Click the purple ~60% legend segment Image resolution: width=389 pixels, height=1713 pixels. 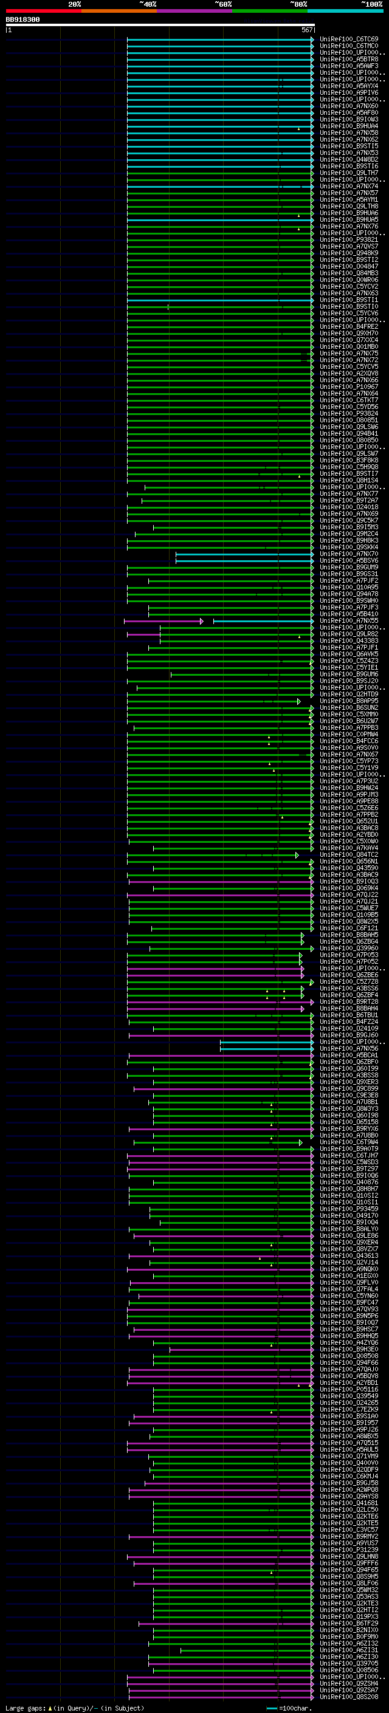pos(195,11)
